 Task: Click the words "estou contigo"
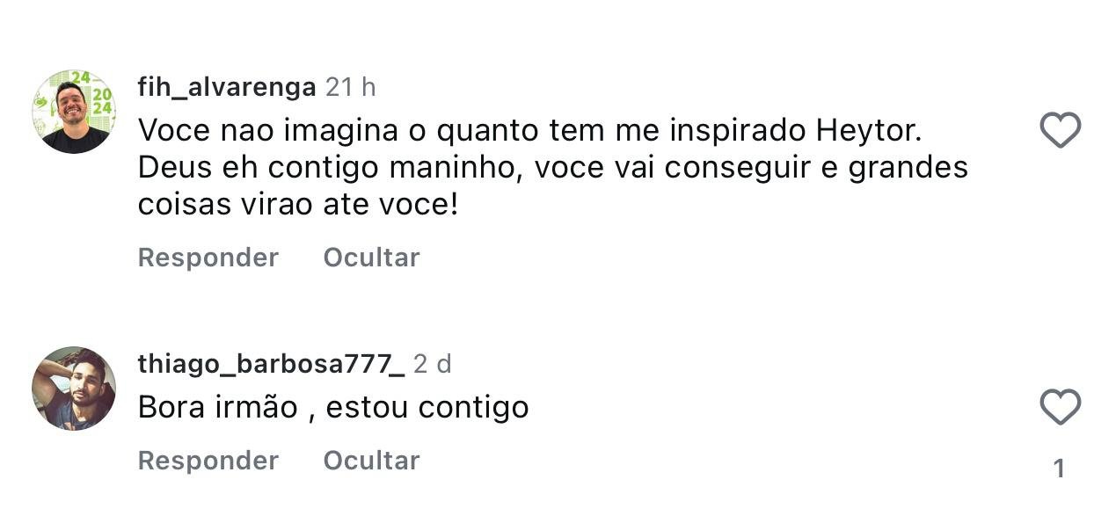(x=427, y=407)
